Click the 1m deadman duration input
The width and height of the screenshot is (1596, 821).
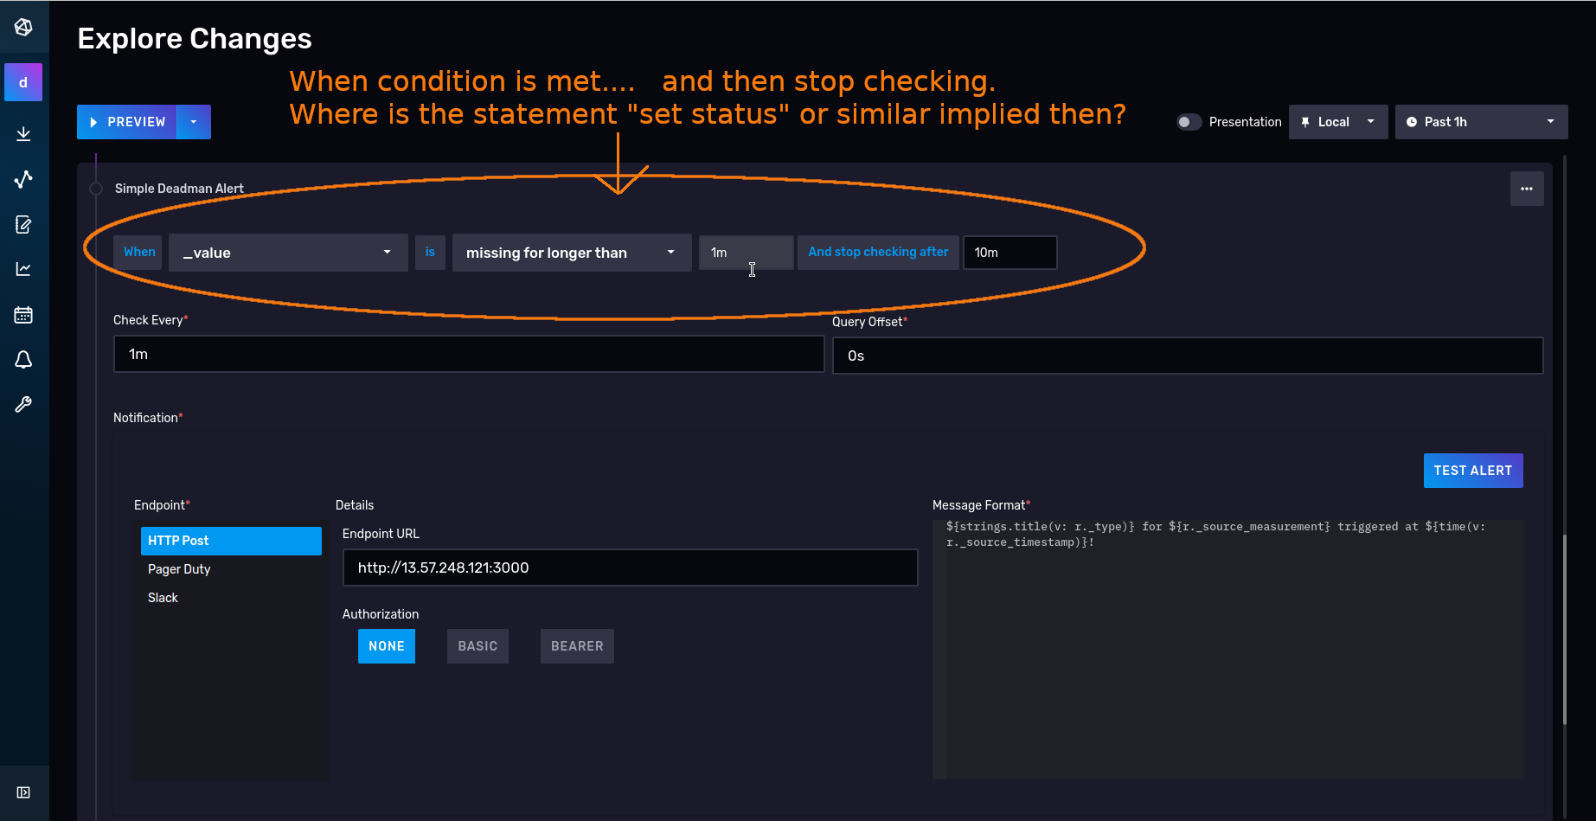tap(746, 253)
